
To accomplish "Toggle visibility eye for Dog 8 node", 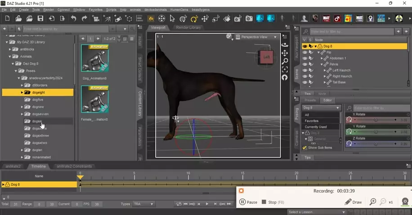I will point(305,46).
